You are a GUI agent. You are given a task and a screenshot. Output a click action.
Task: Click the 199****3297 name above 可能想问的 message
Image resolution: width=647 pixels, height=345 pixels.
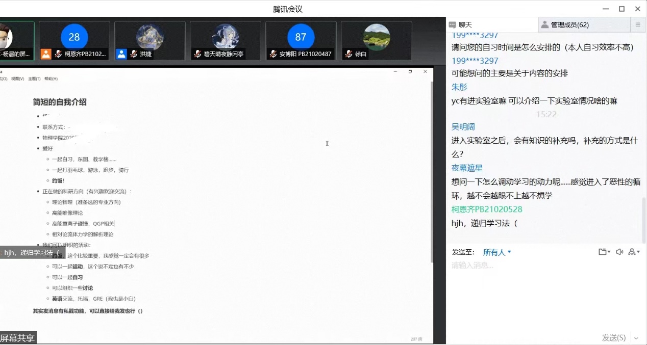click(475, 61)
